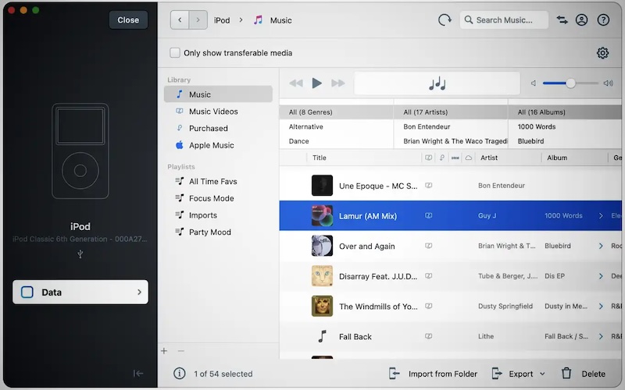
Task: Collapse the sidebar with the arrow icon
Action: point(138,374)
